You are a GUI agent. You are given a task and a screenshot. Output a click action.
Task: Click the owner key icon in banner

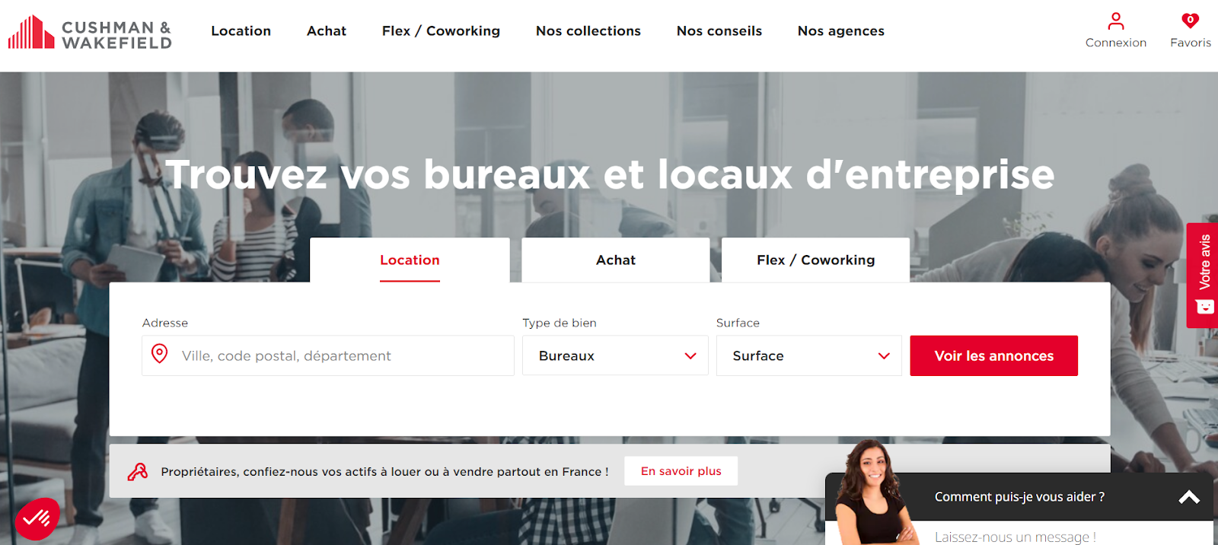pos(138,472)
